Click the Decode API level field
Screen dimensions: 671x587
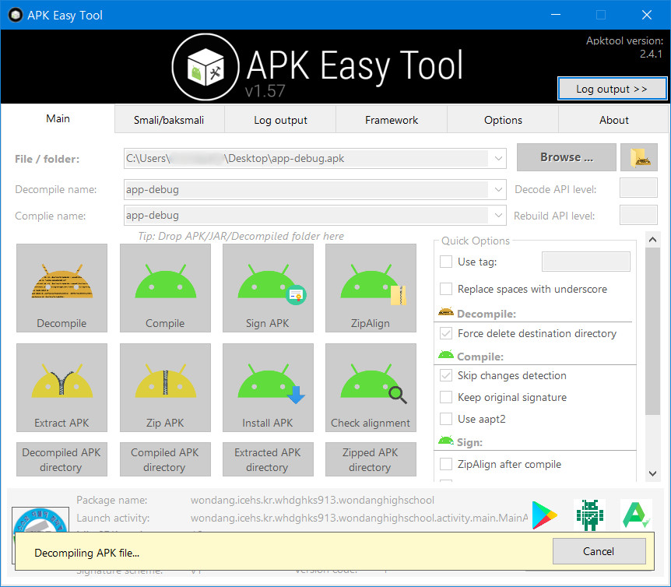(x=638, y=188)
